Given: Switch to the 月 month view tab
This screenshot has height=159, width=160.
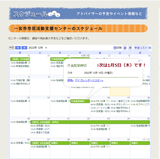Looking at the screenshot, I should click(x=130, y=48).
